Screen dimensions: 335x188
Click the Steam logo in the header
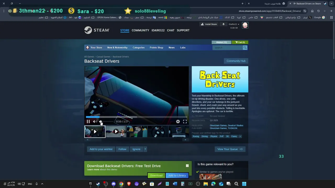point(97,30)
